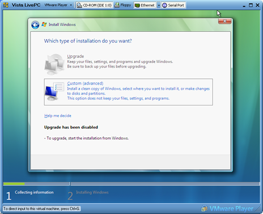263x214 pixels.
Task: Click the resize grip at window corner
Action: tap(258, 209)
